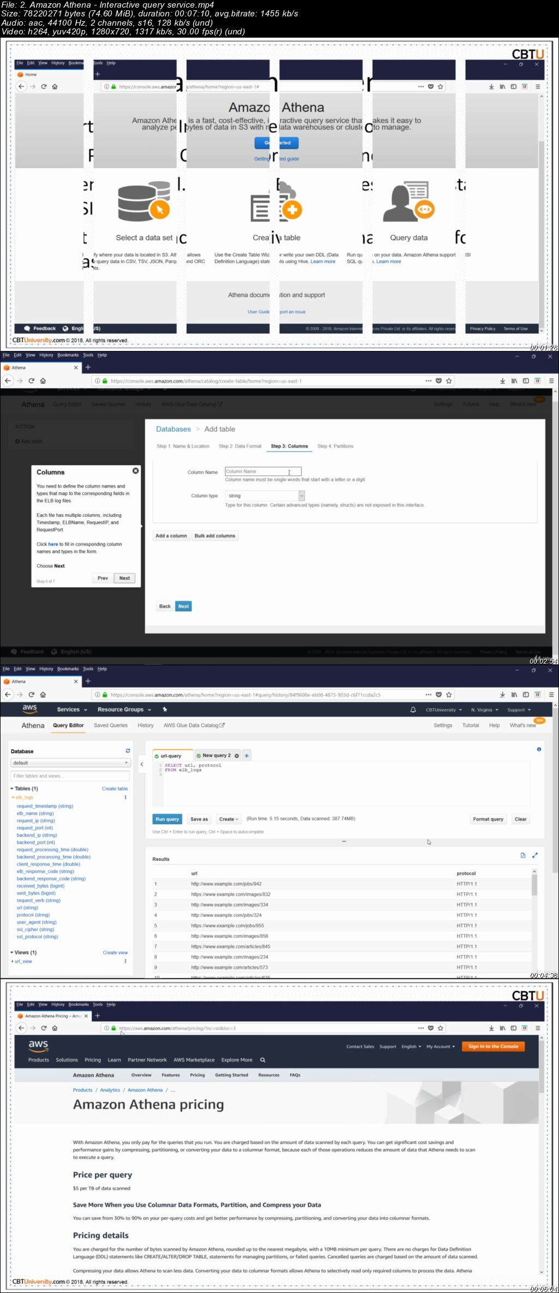Click the AWS logo in the Query Editor console
Image resolution: width=559 pixels, height=1293 pixels.
[29, 708]
